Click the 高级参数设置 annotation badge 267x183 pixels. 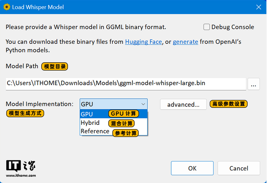click(228, 104)
